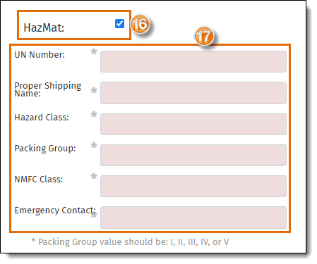
Task: Click the orange number 17 callout badge
Action: pyautogui.click(x=204, y=36)
